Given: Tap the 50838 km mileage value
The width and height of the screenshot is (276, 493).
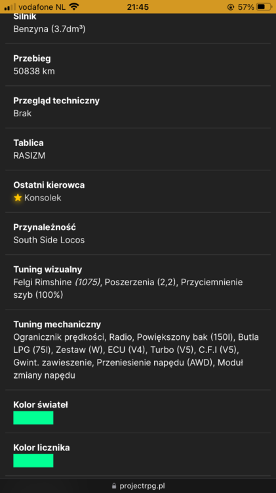Looking at the screenshot, I should click(x=34, y=71).
